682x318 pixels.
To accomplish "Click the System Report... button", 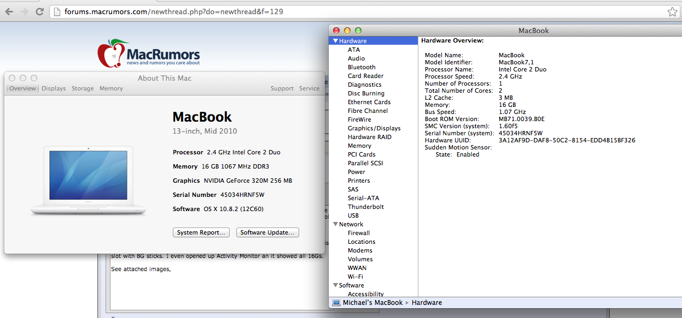I will coord(201,232).
